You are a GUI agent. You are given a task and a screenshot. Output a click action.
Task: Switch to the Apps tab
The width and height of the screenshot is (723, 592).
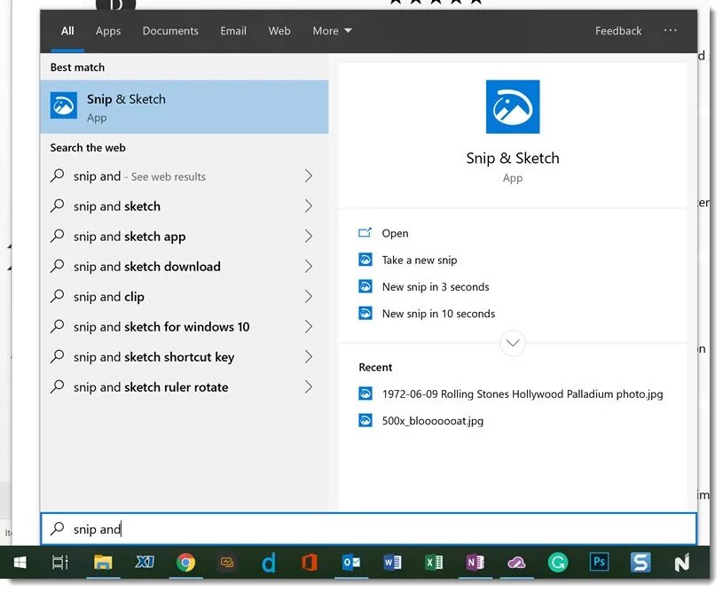coord(108,31)
